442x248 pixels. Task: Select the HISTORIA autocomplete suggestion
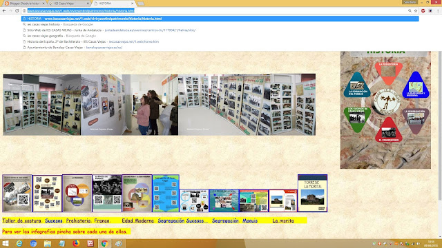coord(220,19)
